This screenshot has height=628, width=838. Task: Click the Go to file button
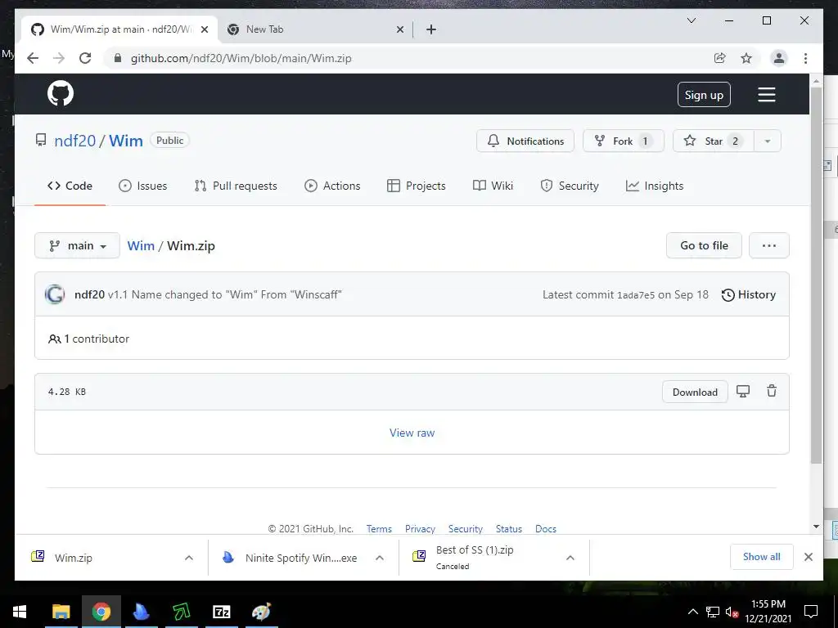[704, 245]
